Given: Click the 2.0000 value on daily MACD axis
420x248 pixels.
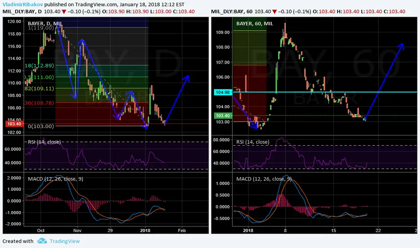Looking at the screenshot, I should [14, 178].
